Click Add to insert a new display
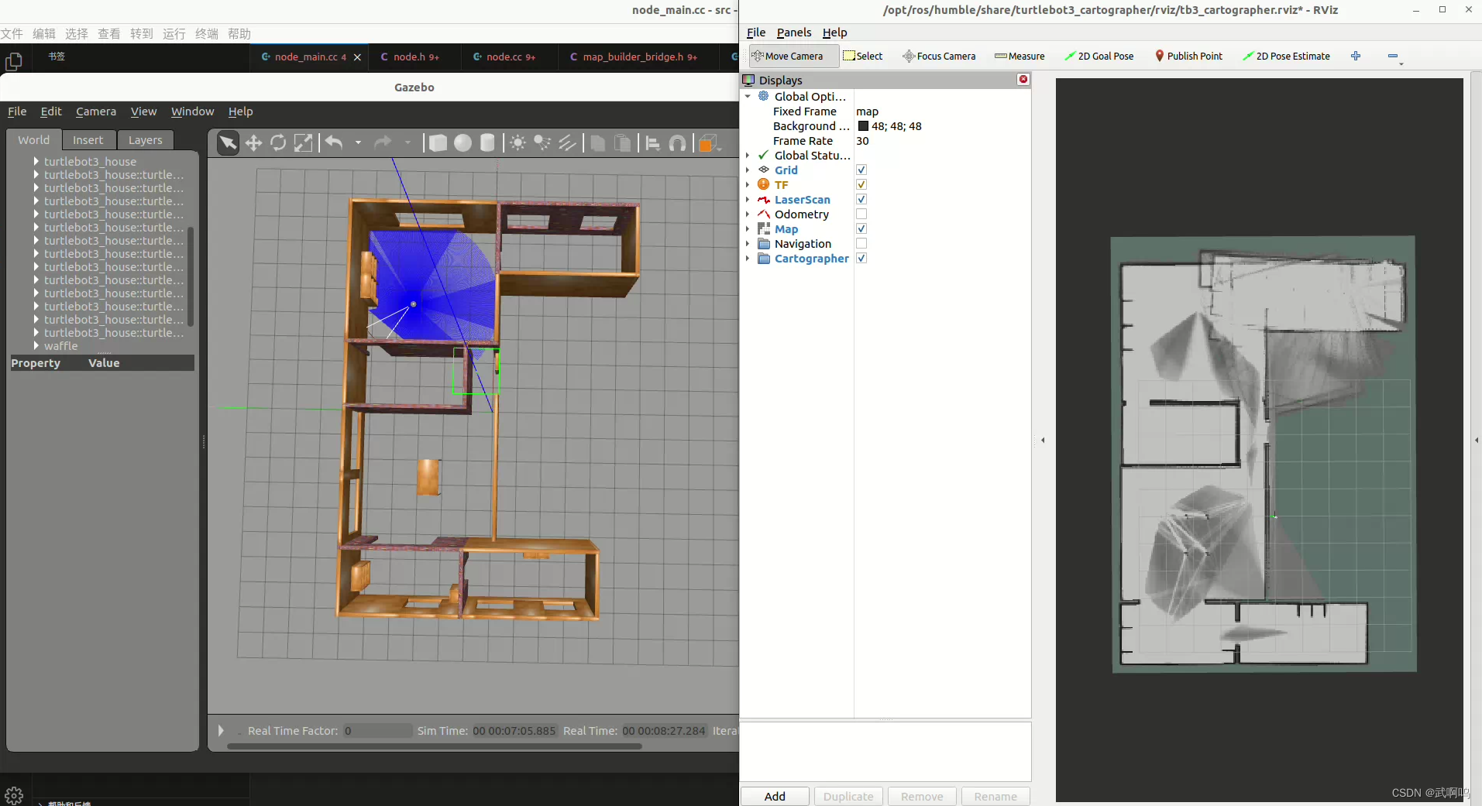Screen dimensions: 1482x806 pyautogui.click(x=774, y=796)
